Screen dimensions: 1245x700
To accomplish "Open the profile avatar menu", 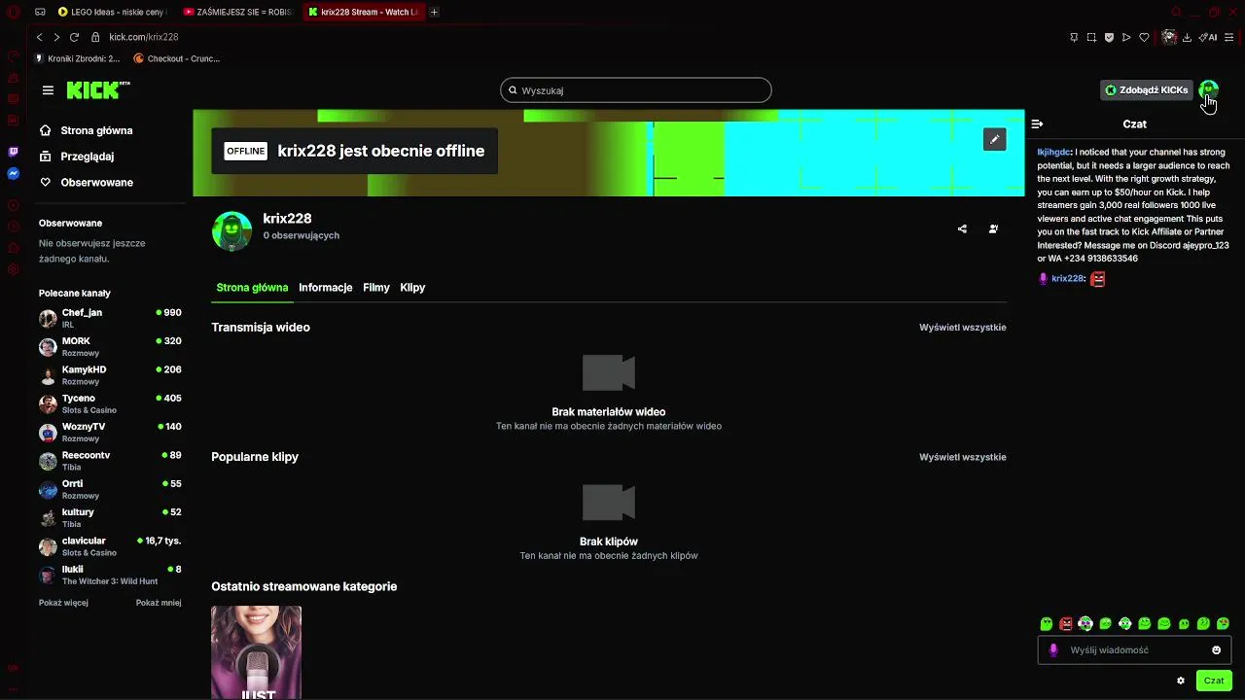I will tap(1208, 90).
